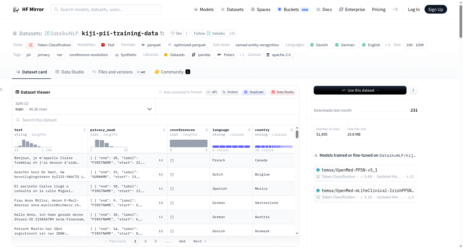This screenshot has width=463, height=249.
Task: Expand JSON in the Carlos row
Action: [x=161, y=189]
